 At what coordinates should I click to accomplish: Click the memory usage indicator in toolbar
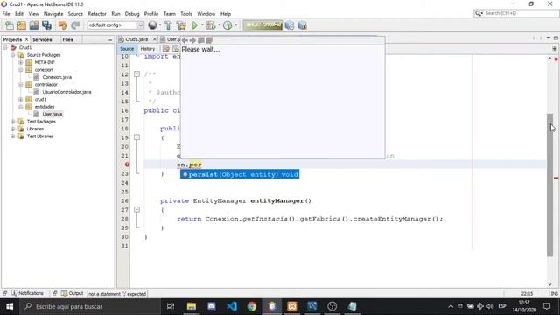[x=262, y=25]
